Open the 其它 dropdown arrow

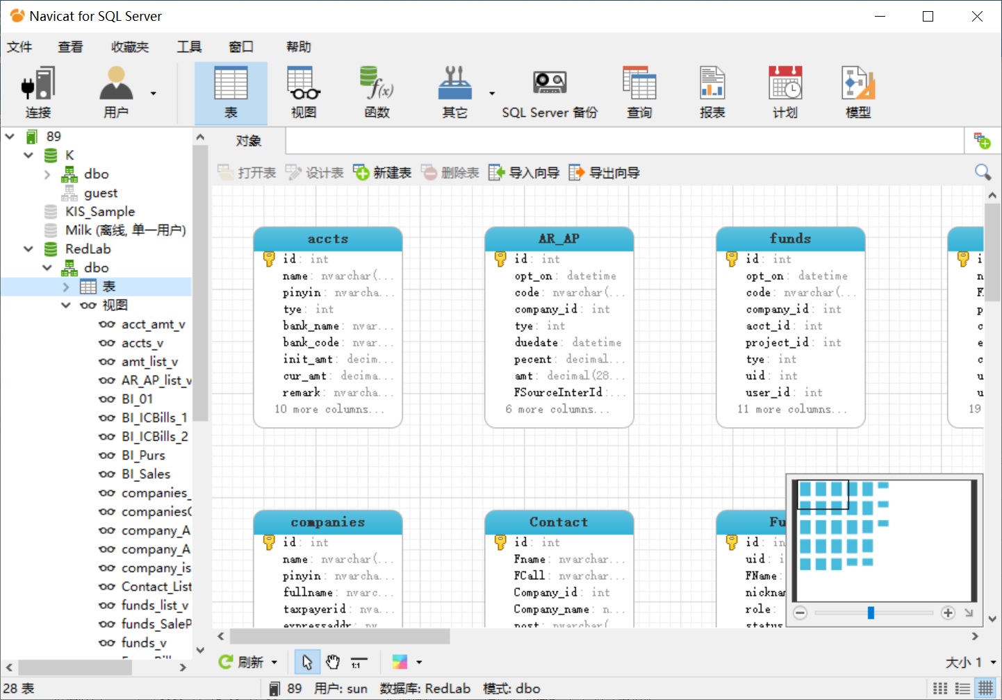point(492,93)
